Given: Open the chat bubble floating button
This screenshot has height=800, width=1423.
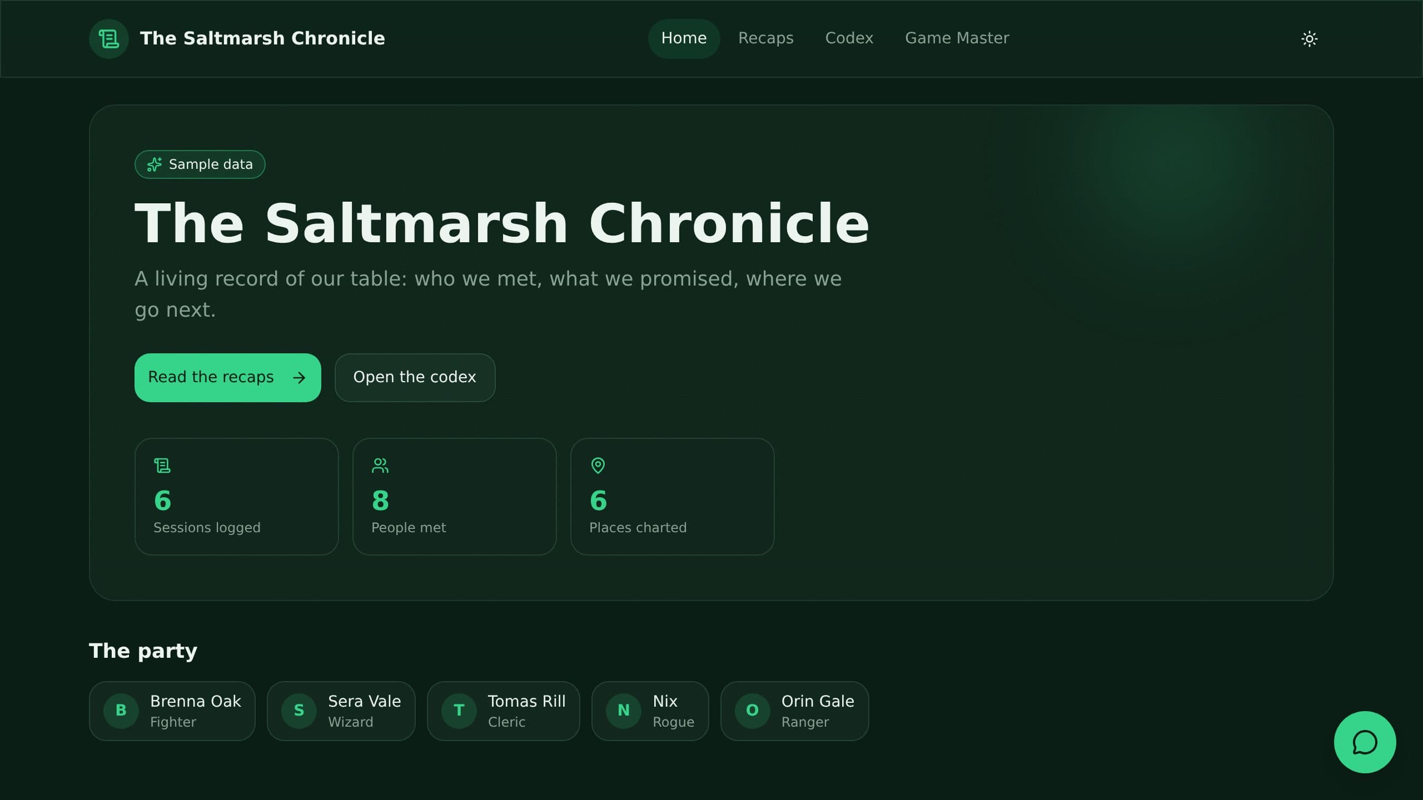Looking at the screenshot, I should pos(1365,742).
